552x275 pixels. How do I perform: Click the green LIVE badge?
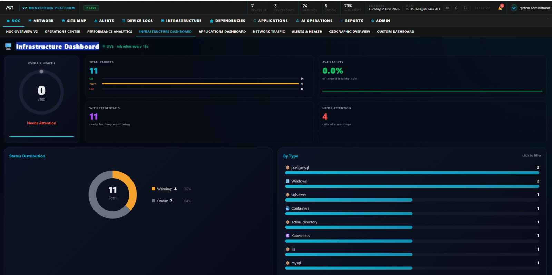91,8
